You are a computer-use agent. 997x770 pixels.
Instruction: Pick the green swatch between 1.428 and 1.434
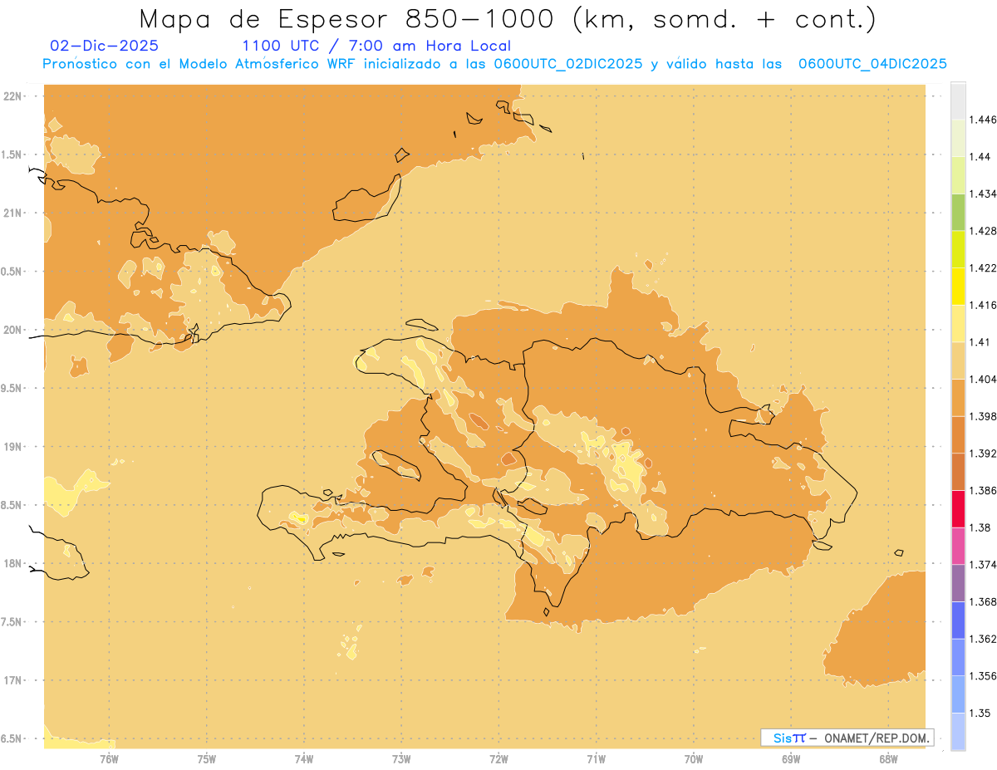click(958, 212)
